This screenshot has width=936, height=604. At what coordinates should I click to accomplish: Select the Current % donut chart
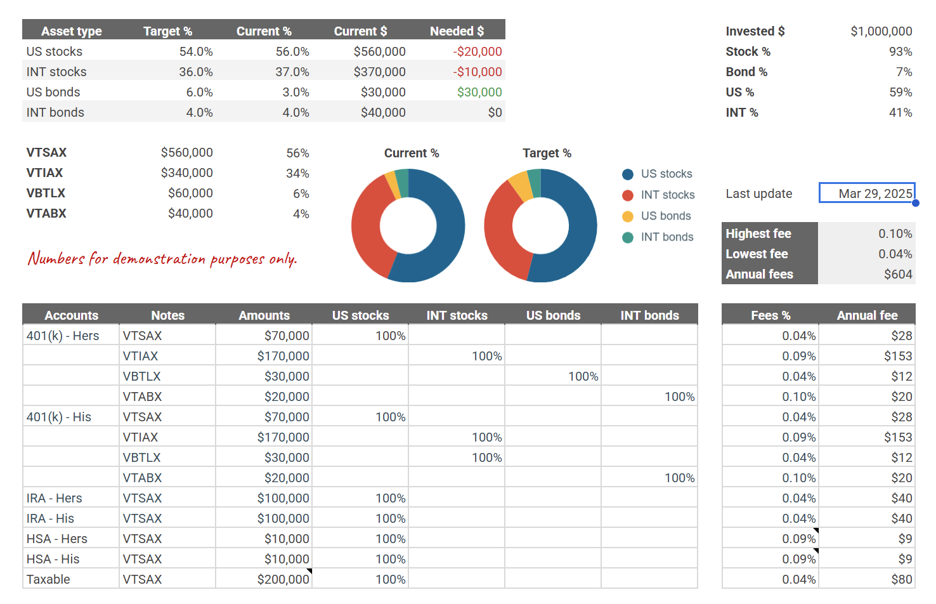(408, 225)
